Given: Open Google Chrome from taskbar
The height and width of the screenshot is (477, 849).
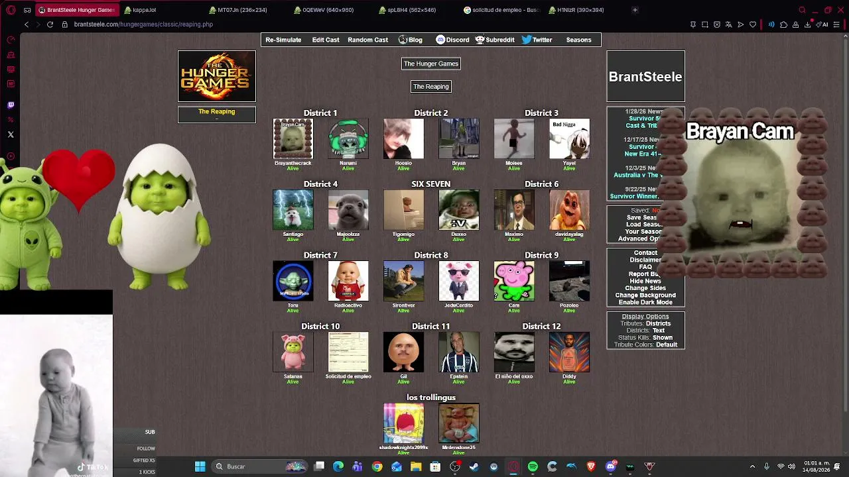Looking at the screenshot, I should pyautogui.click(x=377, y=466).
